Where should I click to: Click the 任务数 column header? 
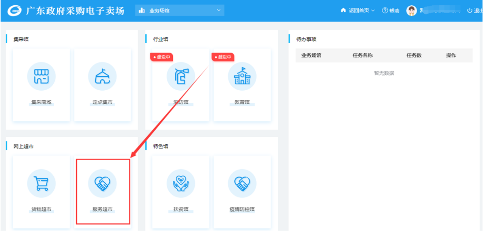(414, 55)
